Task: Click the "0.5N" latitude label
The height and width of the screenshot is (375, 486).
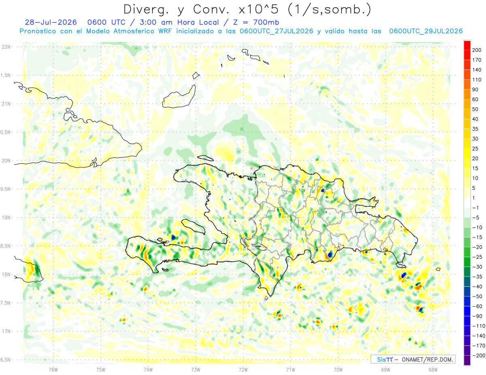Action: [x=6, y=132]
